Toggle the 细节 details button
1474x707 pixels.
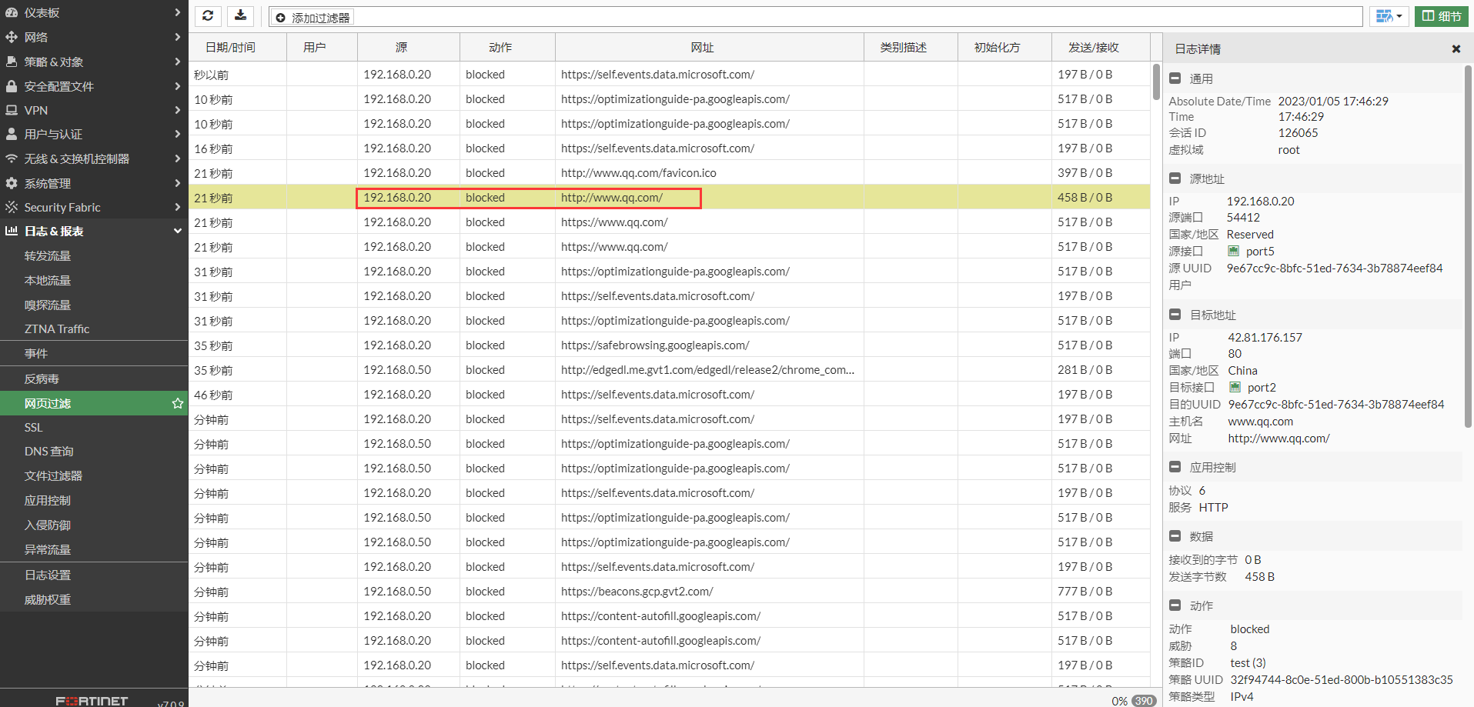[x=1441, y=16]
